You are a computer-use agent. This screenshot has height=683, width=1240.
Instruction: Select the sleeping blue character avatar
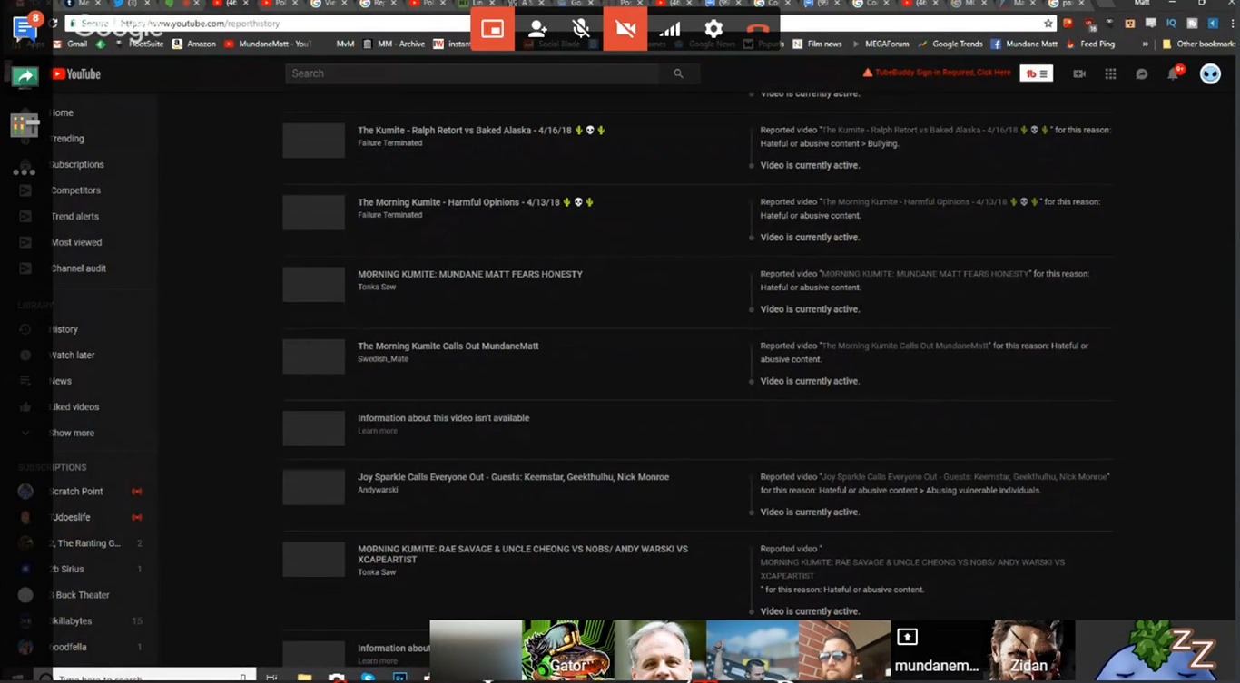(x=1158, y=649)
